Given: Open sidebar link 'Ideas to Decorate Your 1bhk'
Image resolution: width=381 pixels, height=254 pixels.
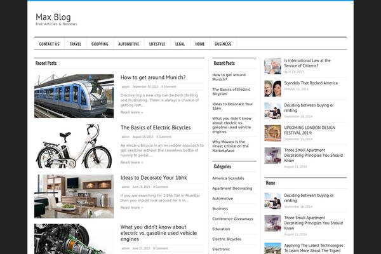Looking at the screenshot, I should click(232, 106).
